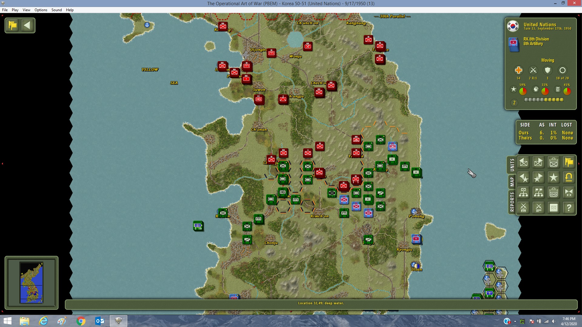Switch to the UNITS tab
This screenshot has height=327, width=582.
pos(512,165)
